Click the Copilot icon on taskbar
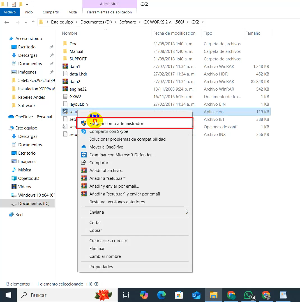Screen dimensions: 300x302 [144, 295]
